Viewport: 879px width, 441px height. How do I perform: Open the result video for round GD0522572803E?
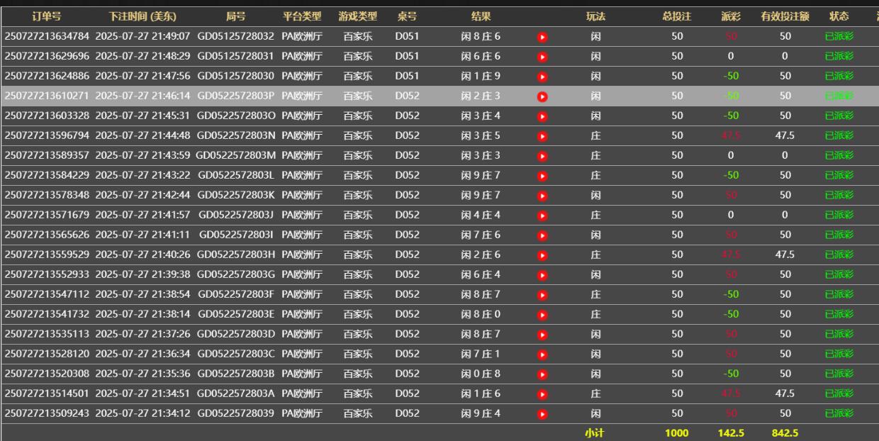(542, 315)
